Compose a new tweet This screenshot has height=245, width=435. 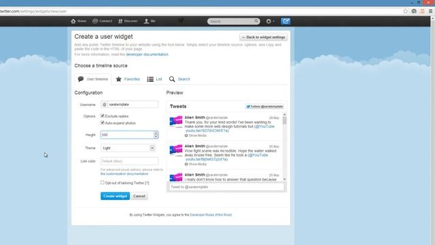point(285,21)
